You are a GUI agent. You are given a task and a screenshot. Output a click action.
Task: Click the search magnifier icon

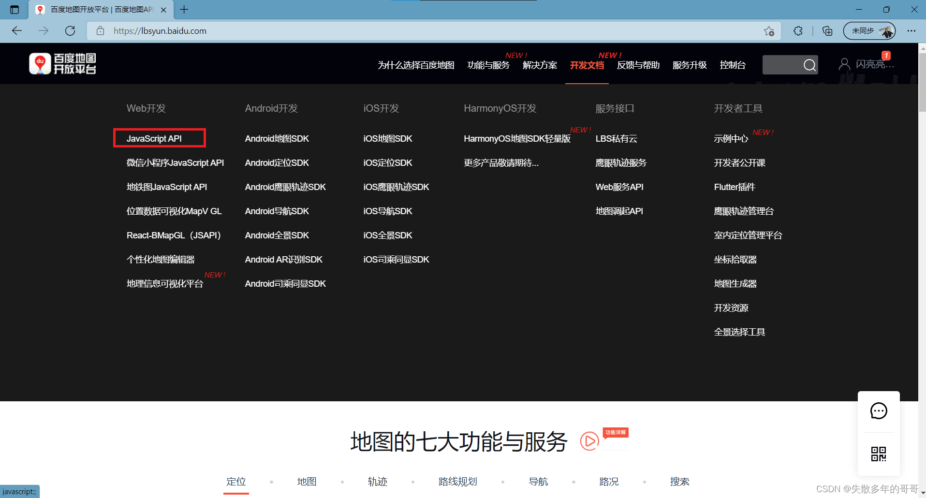809,65
